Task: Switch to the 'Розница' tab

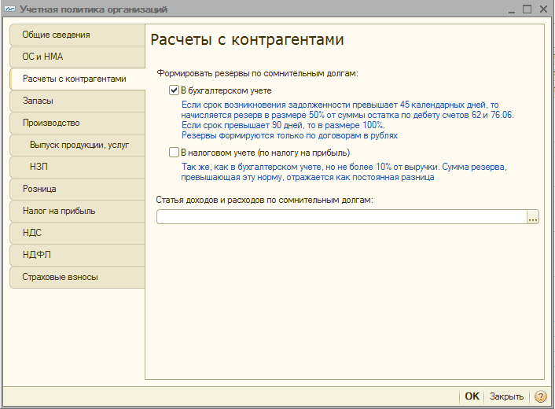Action: click(x=77, y=189)
